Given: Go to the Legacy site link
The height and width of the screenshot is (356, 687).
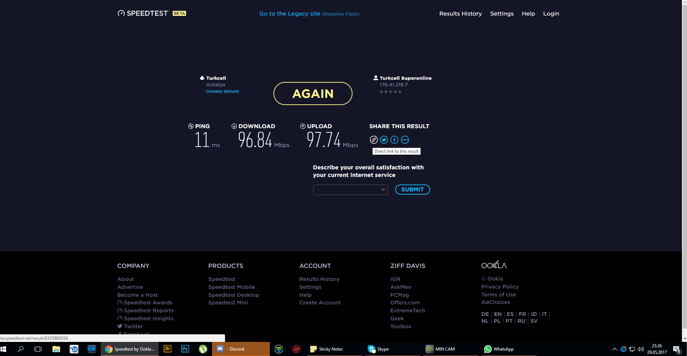Looking at the screenshot, I should click(309, 14).
